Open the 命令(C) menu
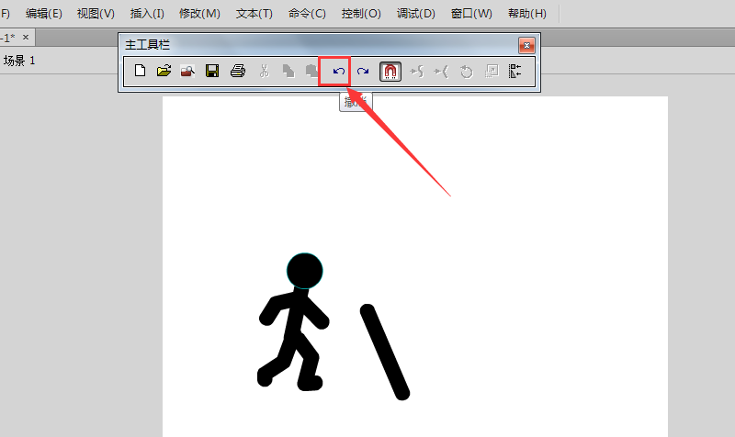735x437 pixels. [x=307, y=14]
